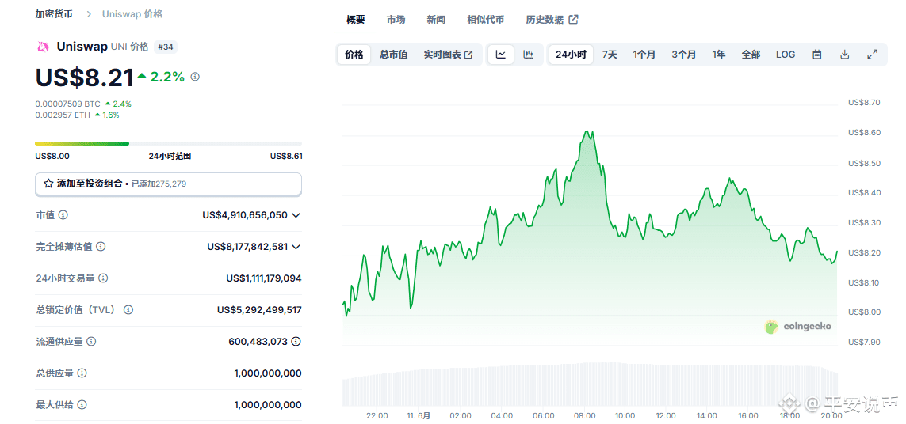Click the 11. 6月 date axis label
This screenshot has height=424, width=906.
[419, 415]
